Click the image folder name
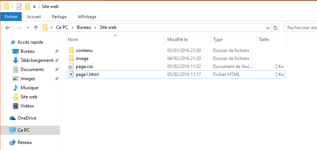Screen dimensions: 317x150 click(82, 58)
